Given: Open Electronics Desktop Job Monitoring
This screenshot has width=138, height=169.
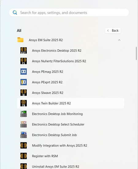Looking at the screenshot, I should pyautogui.click(x=71, y=114).
